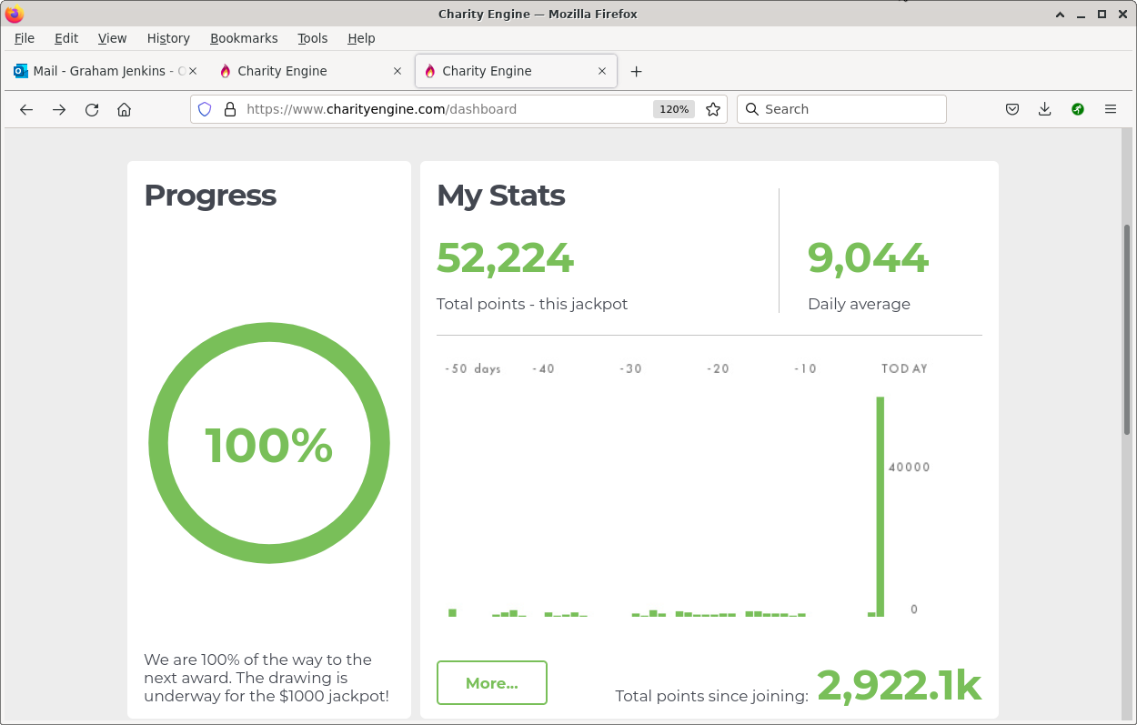
Task: Open the Firefox application menu
Action: point(1111,109)
